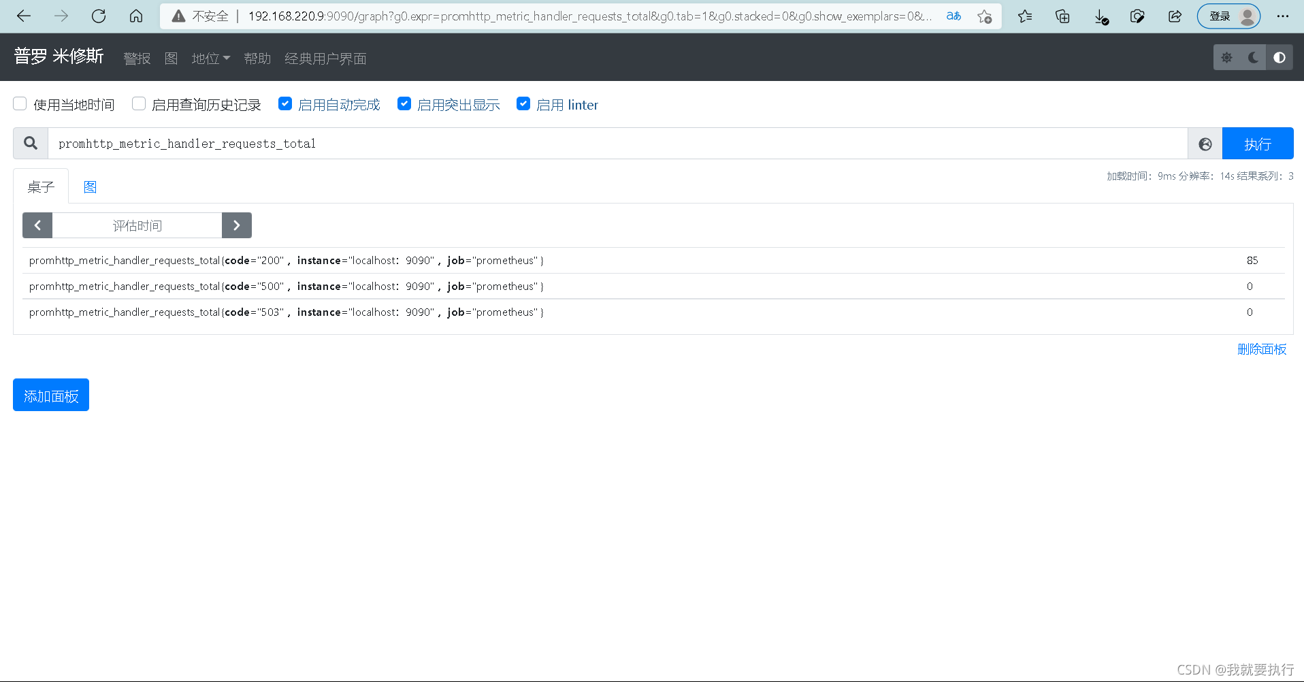Click the 普罗 米修斯 brand title

(59, 56)
